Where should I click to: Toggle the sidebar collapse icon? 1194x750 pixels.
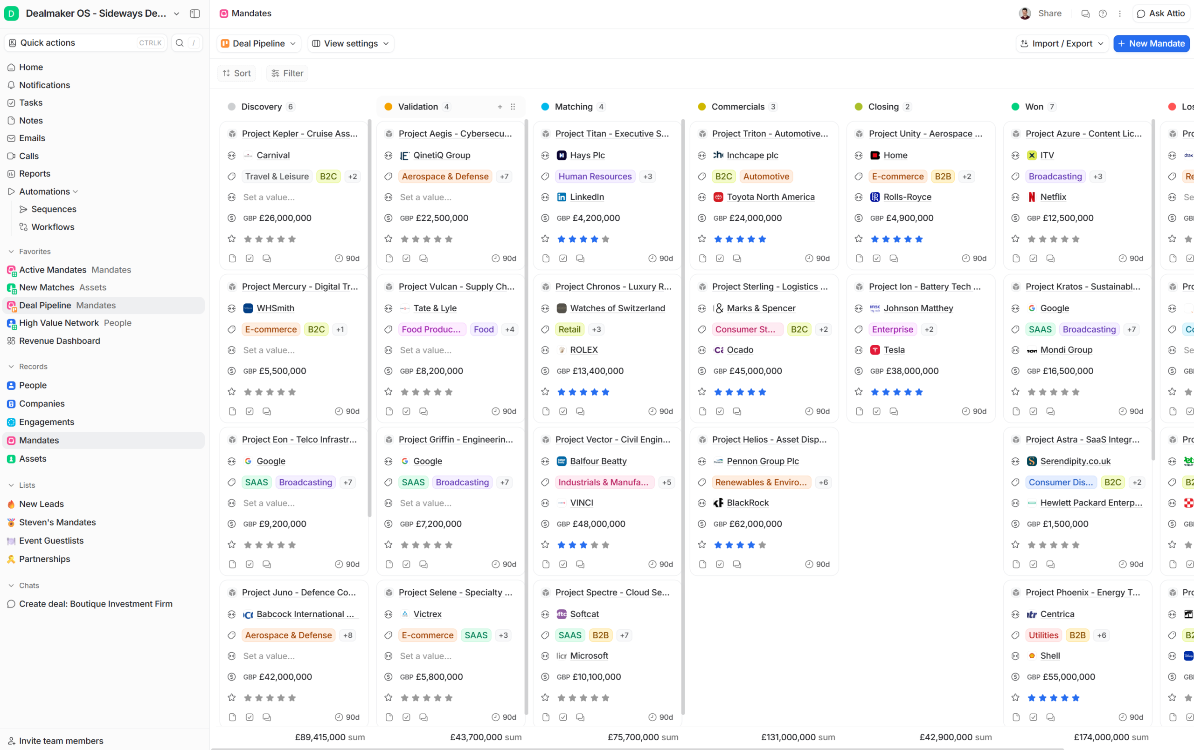coord(195,14)
